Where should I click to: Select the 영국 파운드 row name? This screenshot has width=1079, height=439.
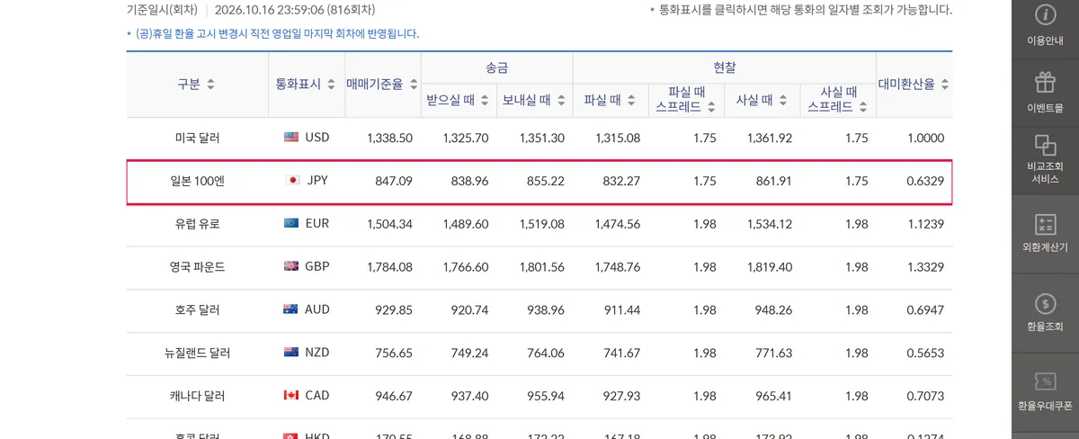[197, 267]
